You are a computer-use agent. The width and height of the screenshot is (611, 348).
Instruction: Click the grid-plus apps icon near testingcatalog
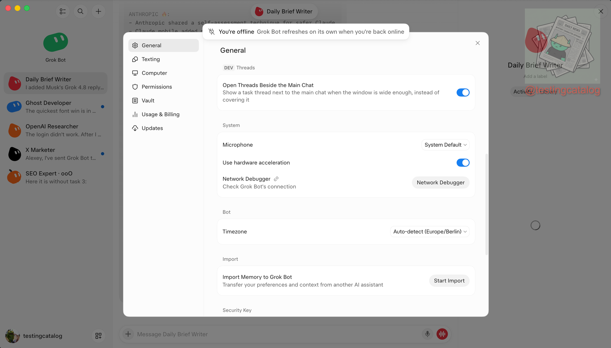[98, 335]
